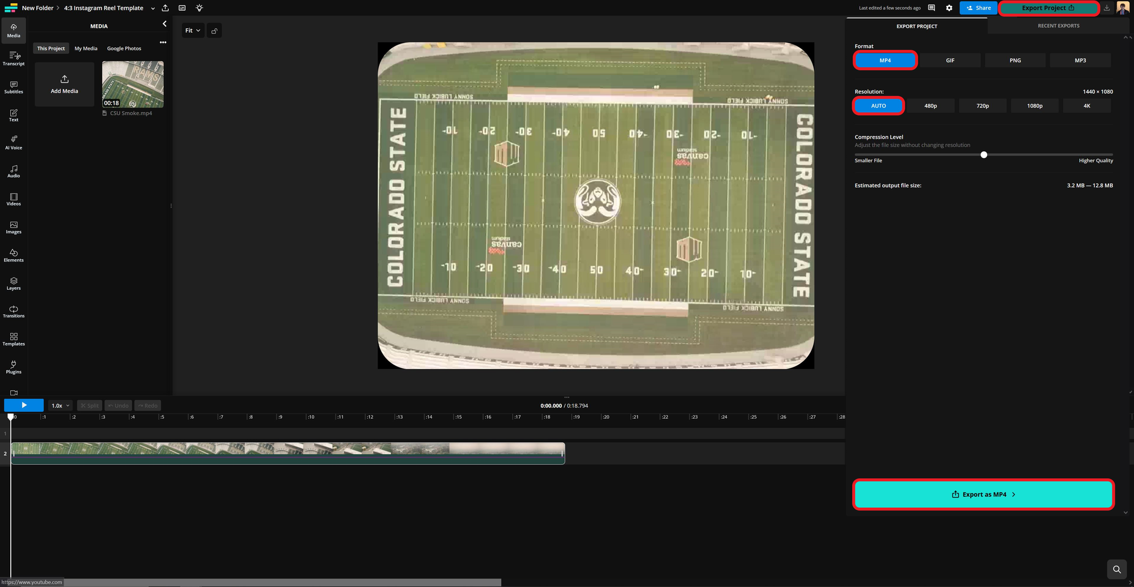1134x587 pixels.
Task: Open the Images library
Action: click(14, 227)
